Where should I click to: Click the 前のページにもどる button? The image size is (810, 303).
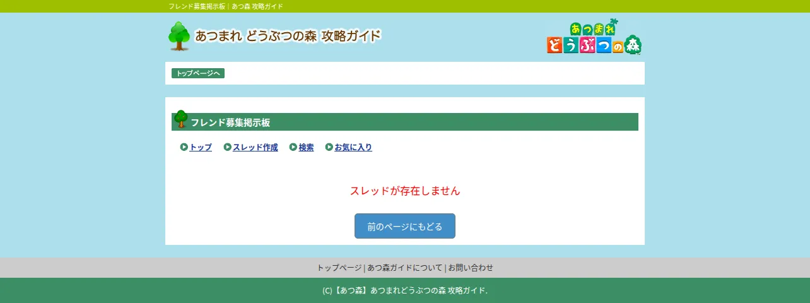(405, 226)
